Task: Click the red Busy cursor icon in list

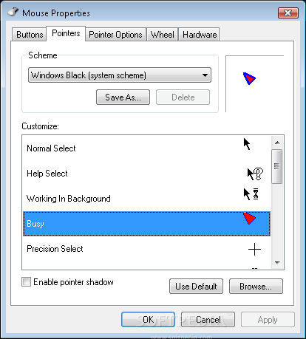Action: 249,218
